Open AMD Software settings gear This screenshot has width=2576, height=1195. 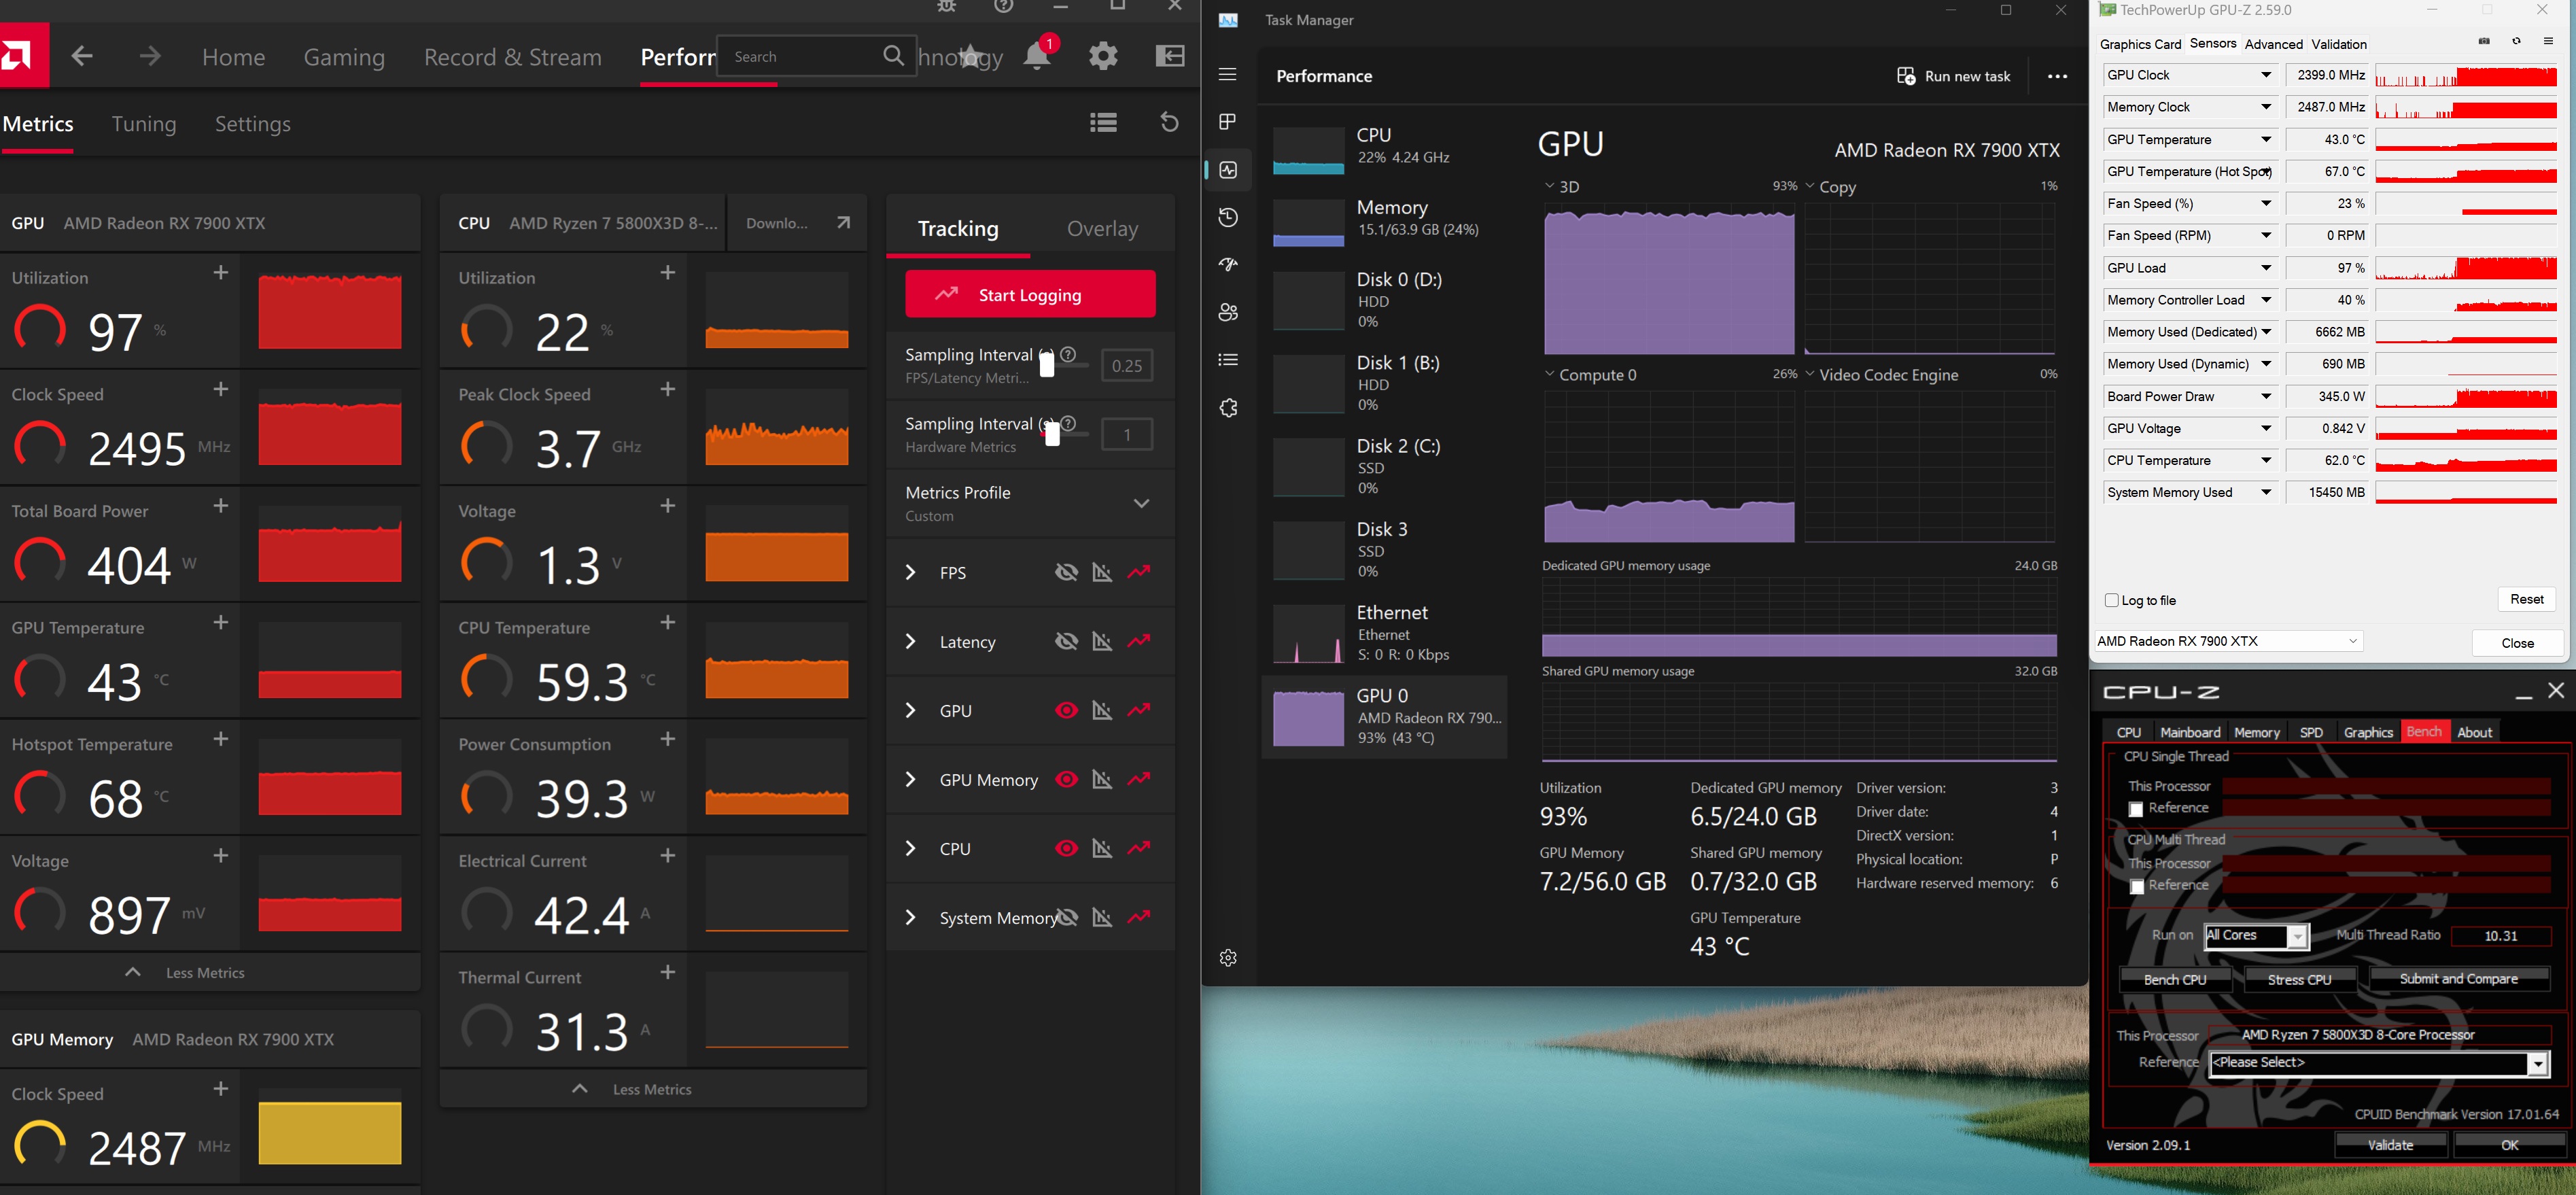[x=1103, y=56]
